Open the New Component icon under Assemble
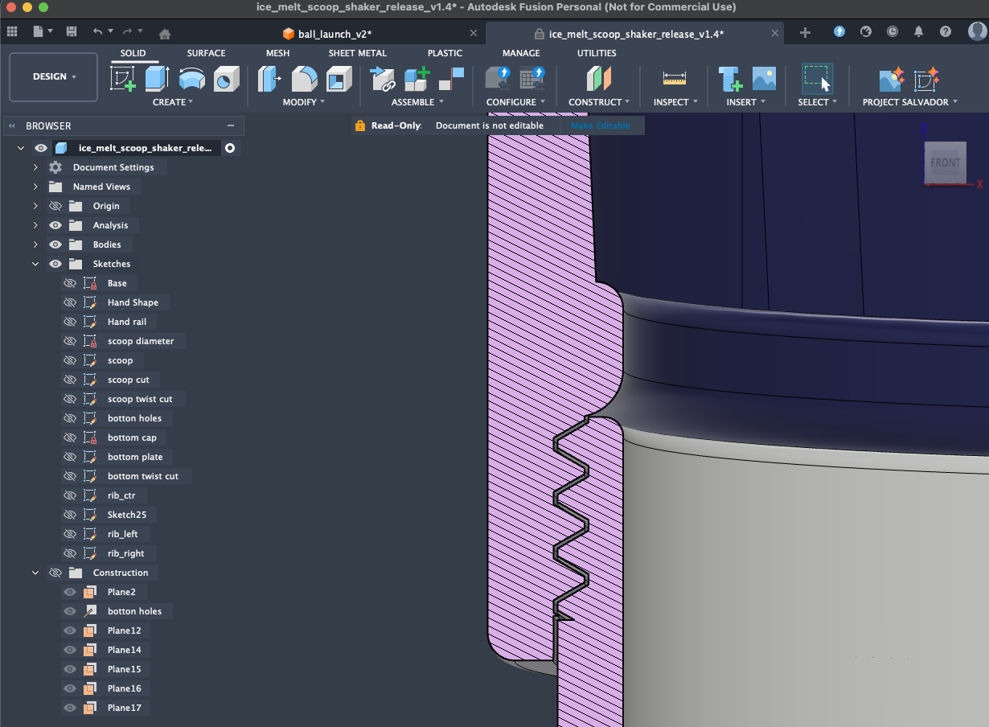This screenshot has height=727, width=989. coord(418,80)
